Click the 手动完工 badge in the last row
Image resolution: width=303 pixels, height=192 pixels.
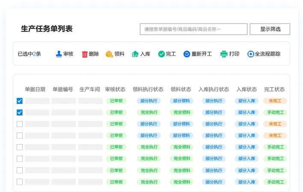tap(275, 182)
